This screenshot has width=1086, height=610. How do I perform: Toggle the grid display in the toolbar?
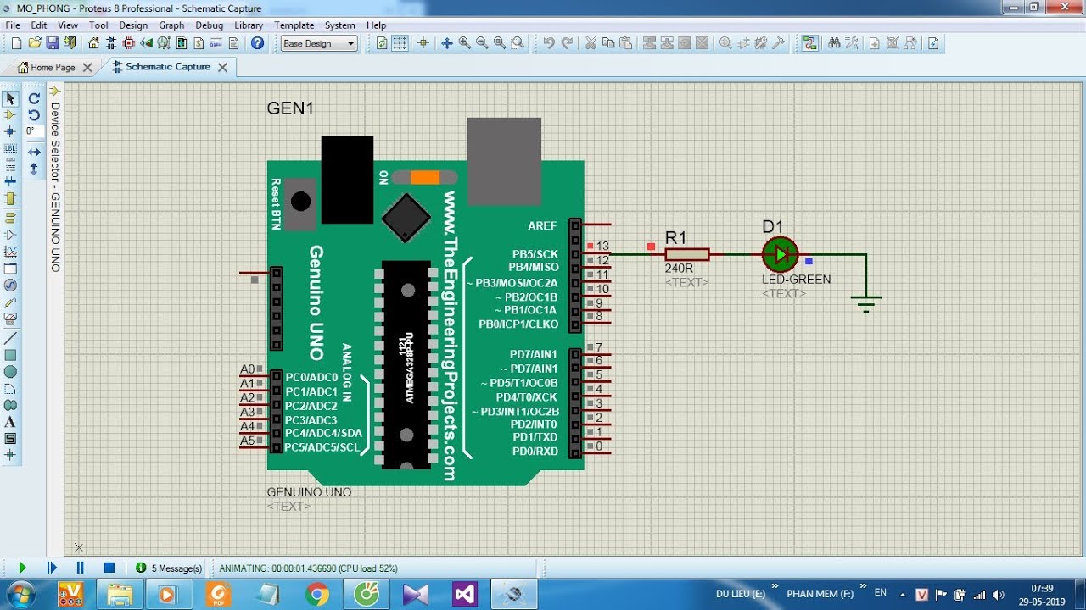coord(400,43)
